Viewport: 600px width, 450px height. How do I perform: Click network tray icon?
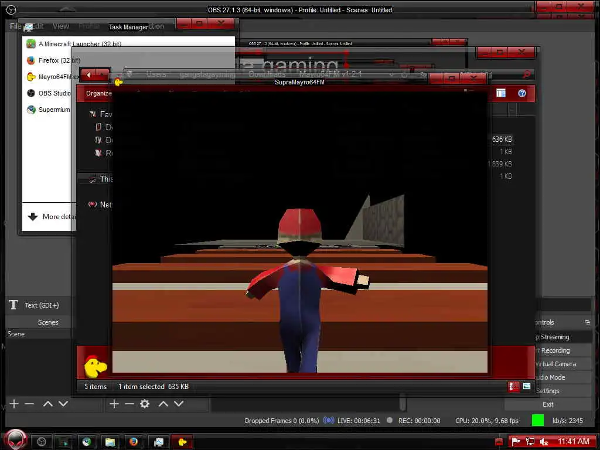pyautogui.click(x=530, y=442)
